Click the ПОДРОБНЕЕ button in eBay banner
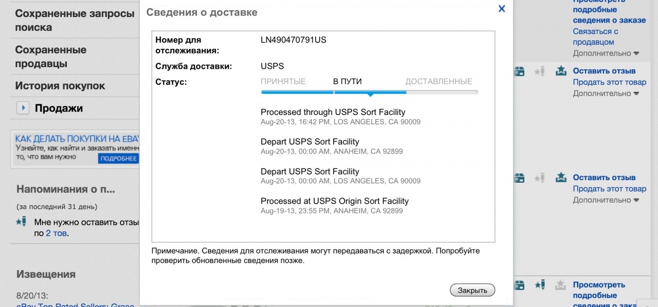 coord(118,159)
